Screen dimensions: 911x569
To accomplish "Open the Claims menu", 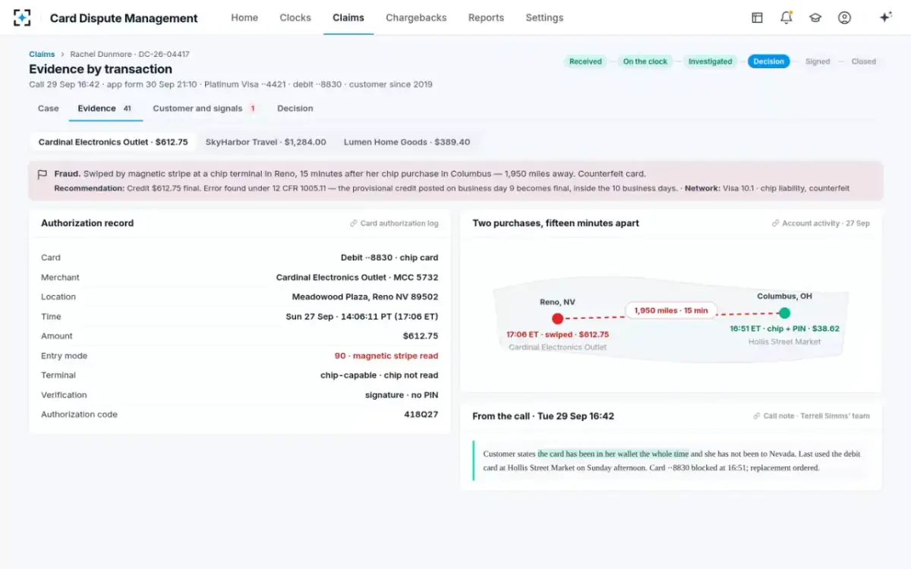I will pos(348,17).
